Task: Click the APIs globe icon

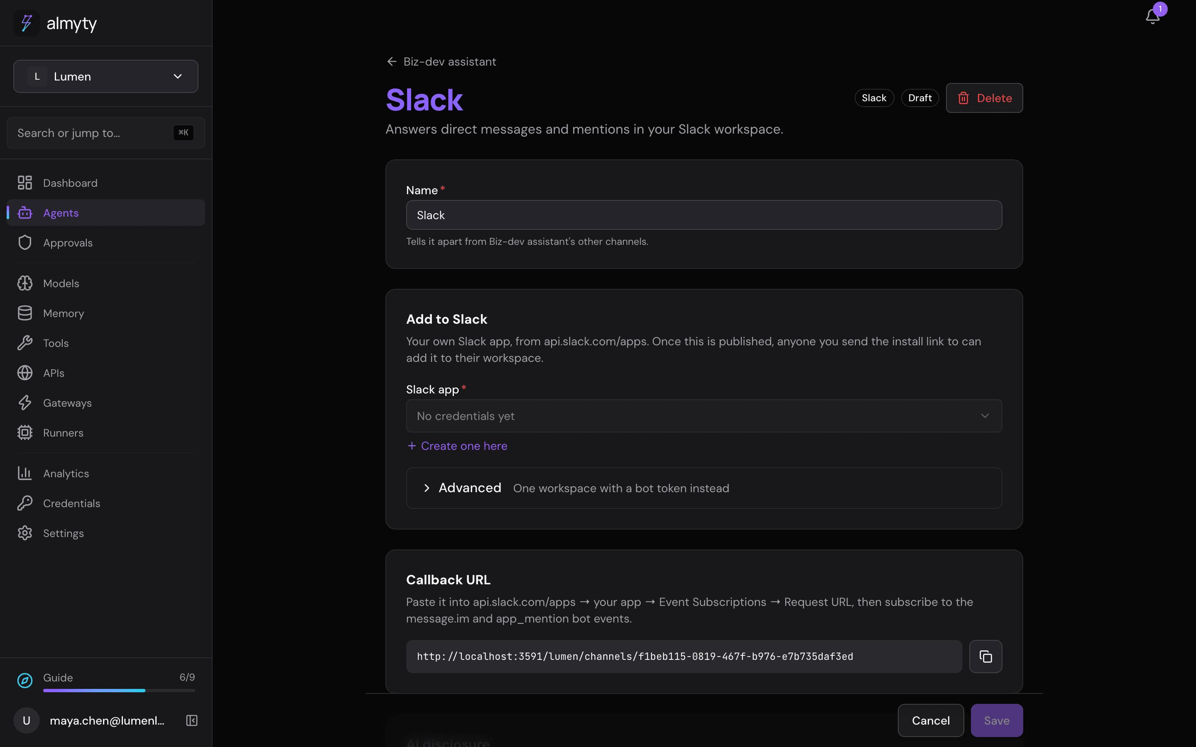Action: [x=25, y=373]
